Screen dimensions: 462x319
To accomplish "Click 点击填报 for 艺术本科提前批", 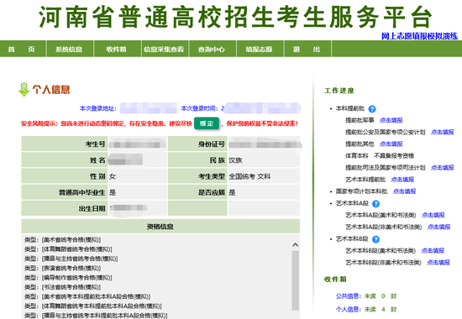I will tap(402, 180).
